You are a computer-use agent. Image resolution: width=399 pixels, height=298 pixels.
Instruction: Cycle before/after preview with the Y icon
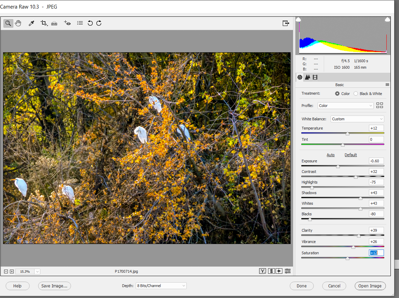[x=263, y=271]
